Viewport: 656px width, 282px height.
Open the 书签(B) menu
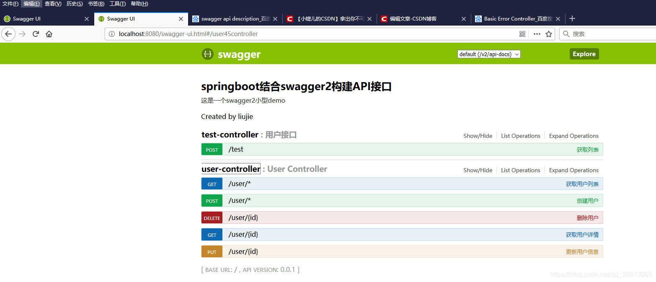(96, 4)
